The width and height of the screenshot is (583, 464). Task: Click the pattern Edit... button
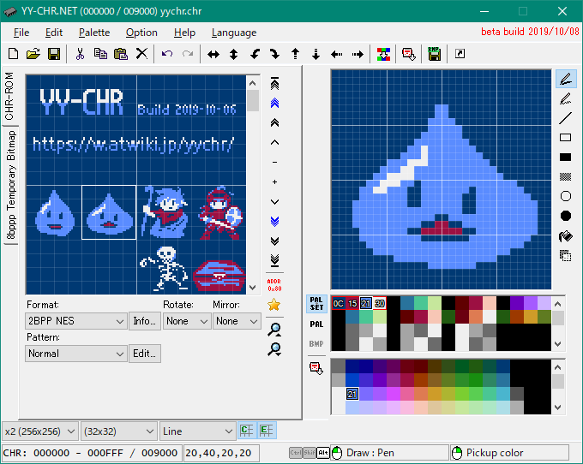coord(145,354)
